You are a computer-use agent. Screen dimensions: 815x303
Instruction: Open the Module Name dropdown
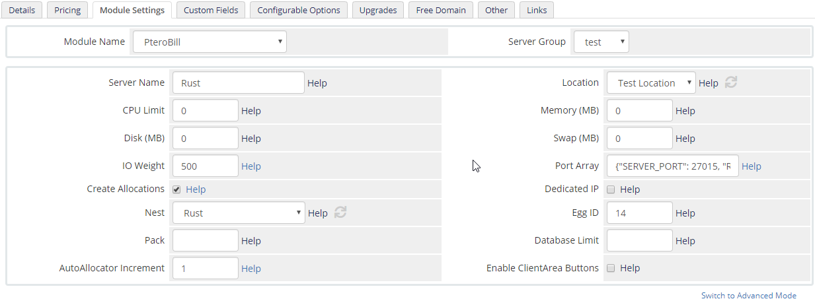(x=210, y=42)
